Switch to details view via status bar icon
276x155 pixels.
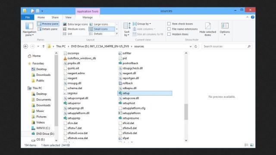coord(246,145)
